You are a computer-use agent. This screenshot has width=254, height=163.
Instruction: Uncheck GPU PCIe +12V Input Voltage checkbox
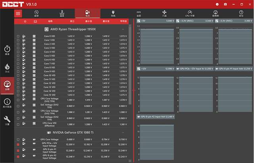tap(18, 145)
